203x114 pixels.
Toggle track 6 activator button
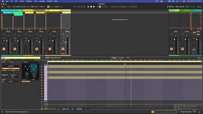[63, 49]
